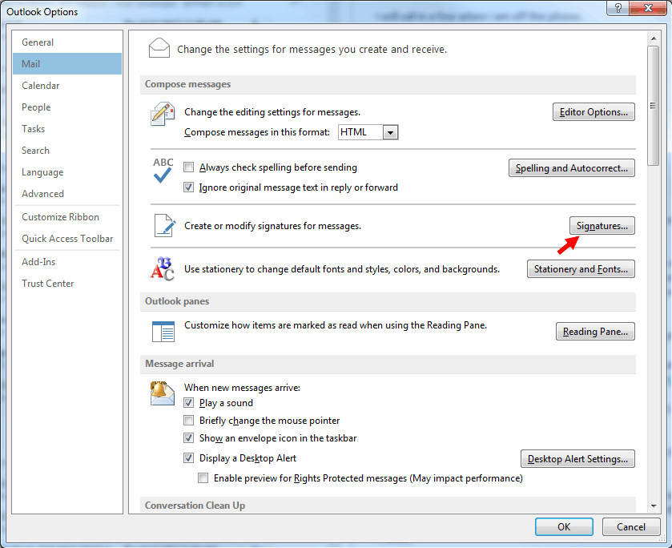
Task: Open Reading Pane settings
Action: coord(595,332)
